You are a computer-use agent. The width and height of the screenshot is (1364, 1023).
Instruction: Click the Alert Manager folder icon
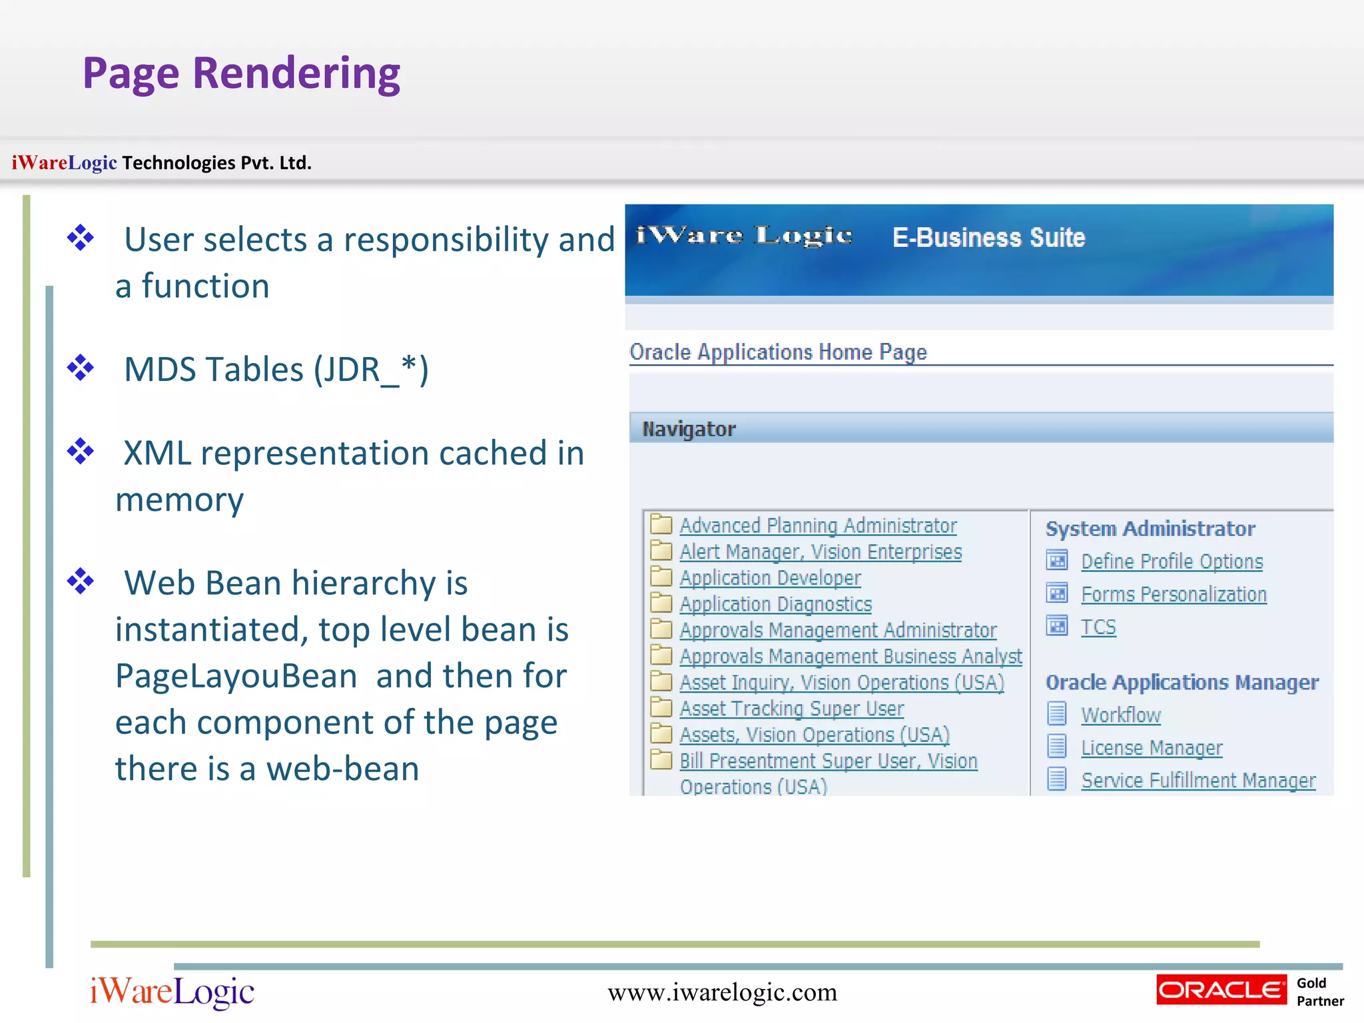[x=661, y=550]
